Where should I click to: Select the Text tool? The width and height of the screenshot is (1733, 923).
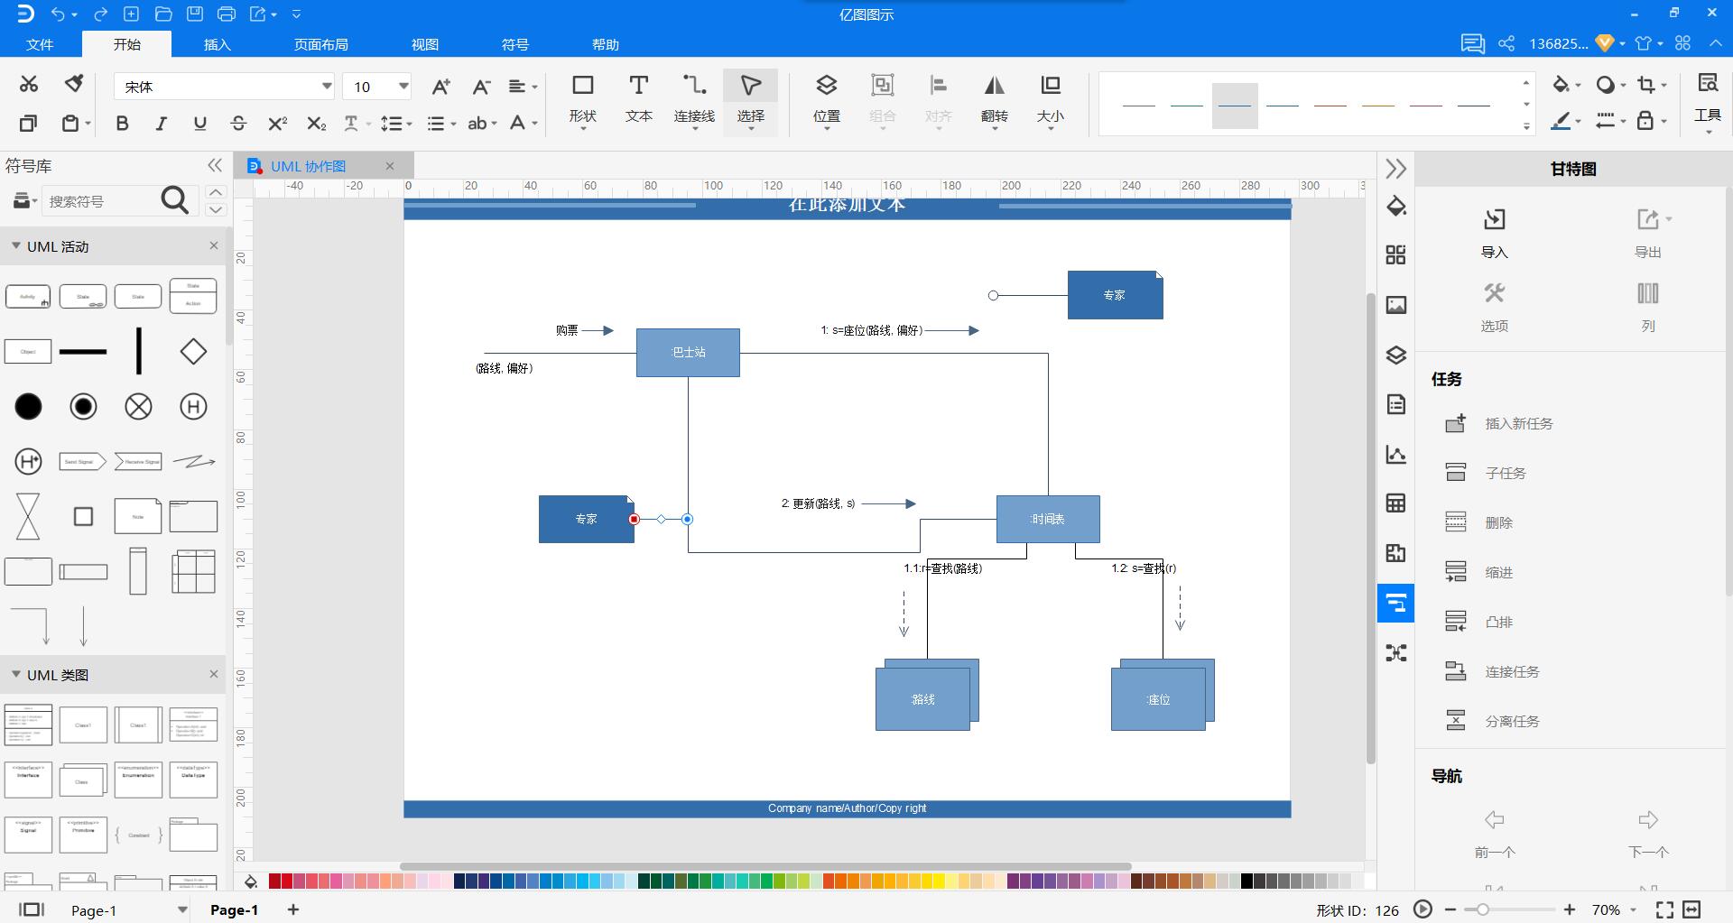pos(638,97)
